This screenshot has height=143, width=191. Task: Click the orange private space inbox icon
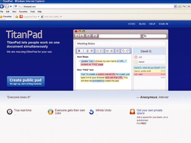click(x=132, y=111)
